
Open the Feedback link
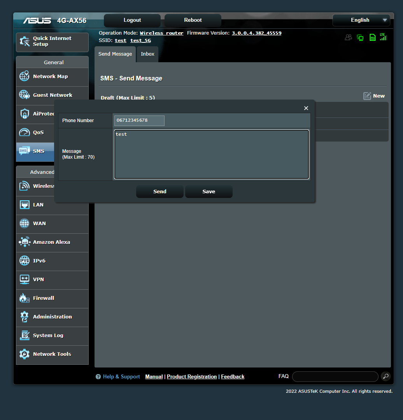coord(233,376)
